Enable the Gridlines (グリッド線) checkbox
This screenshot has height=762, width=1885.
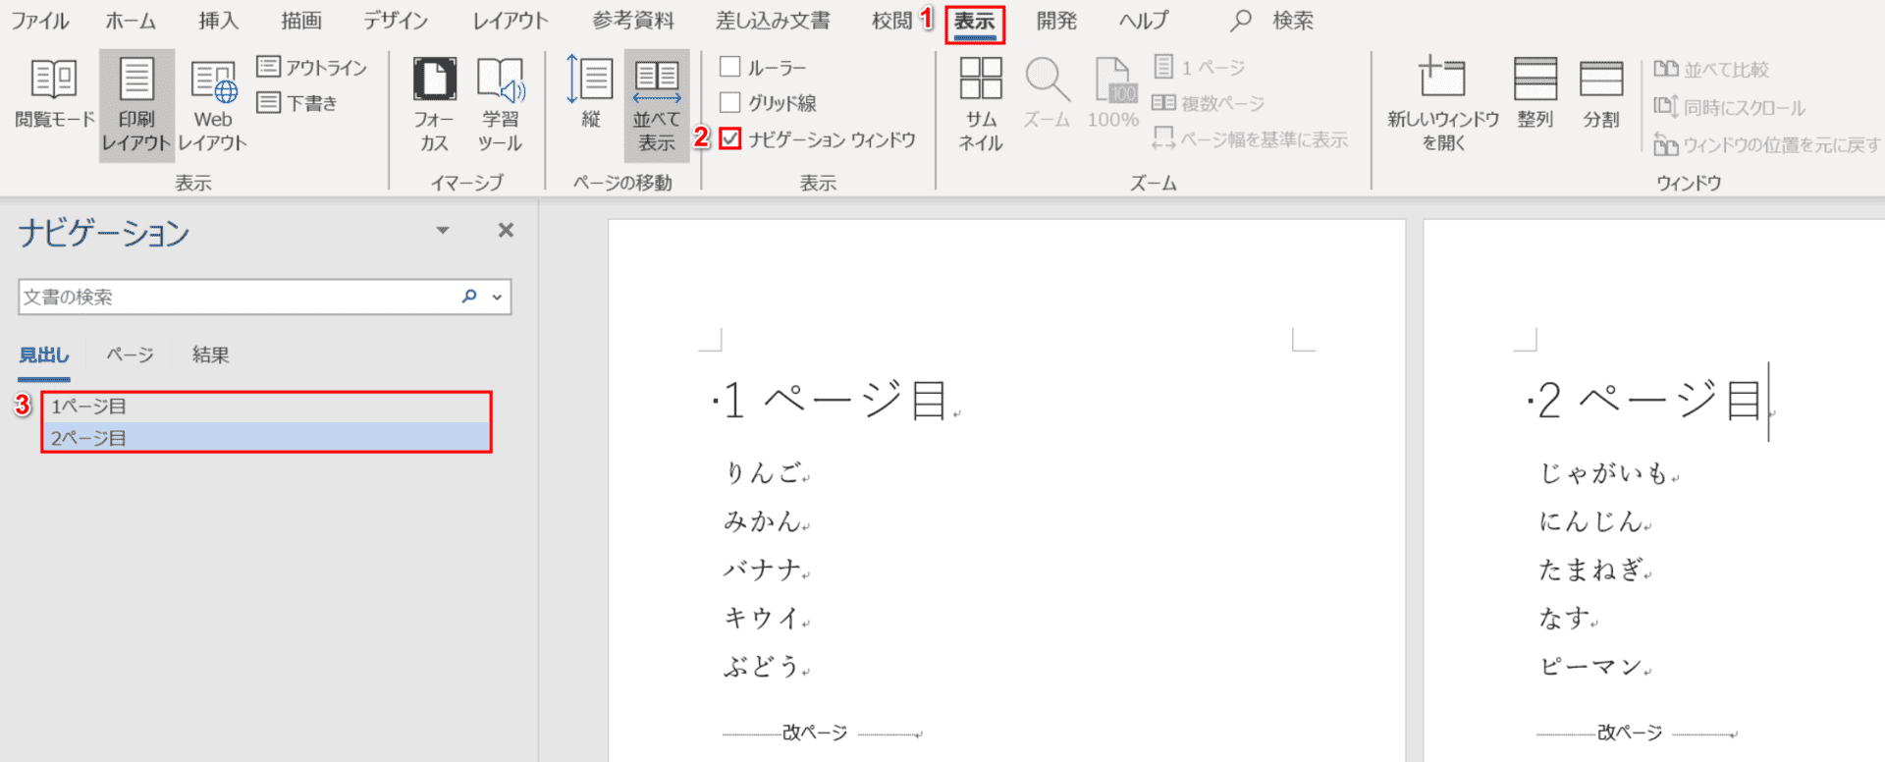coord(730,102)
